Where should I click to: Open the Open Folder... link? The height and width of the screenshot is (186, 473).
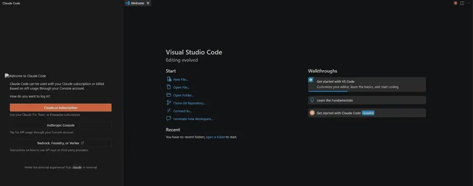(183, 95)
